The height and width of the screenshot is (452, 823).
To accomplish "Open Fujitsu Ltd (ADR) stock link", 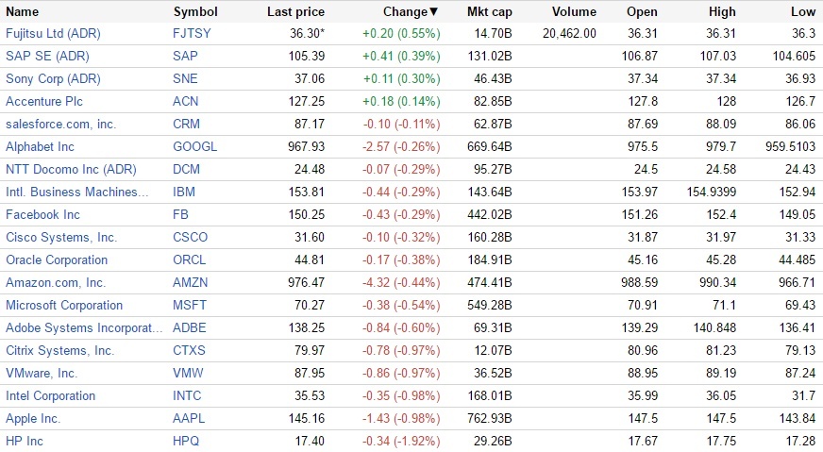I will point(53,33).
